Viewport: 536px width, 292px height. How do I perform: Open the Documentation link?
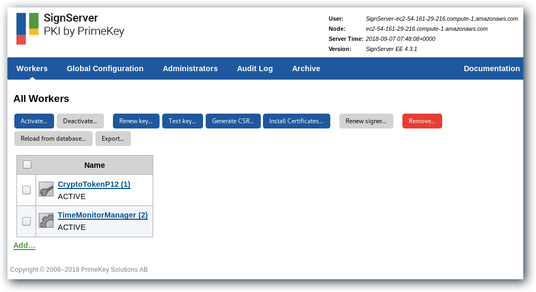491,68
